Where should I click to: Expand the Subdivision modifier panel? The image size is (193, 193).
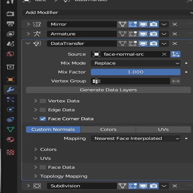click(x=28, y=186)
